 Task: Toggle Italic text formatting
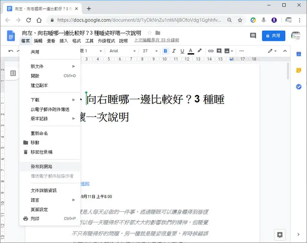click(174, 51)
